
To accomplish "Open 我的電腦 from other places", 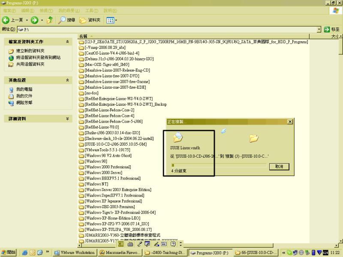I will click(24, 90).
